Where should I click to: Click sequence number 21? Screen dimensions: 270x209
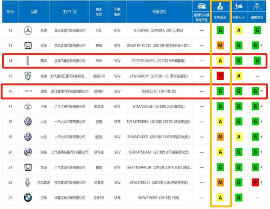point(10,167)
